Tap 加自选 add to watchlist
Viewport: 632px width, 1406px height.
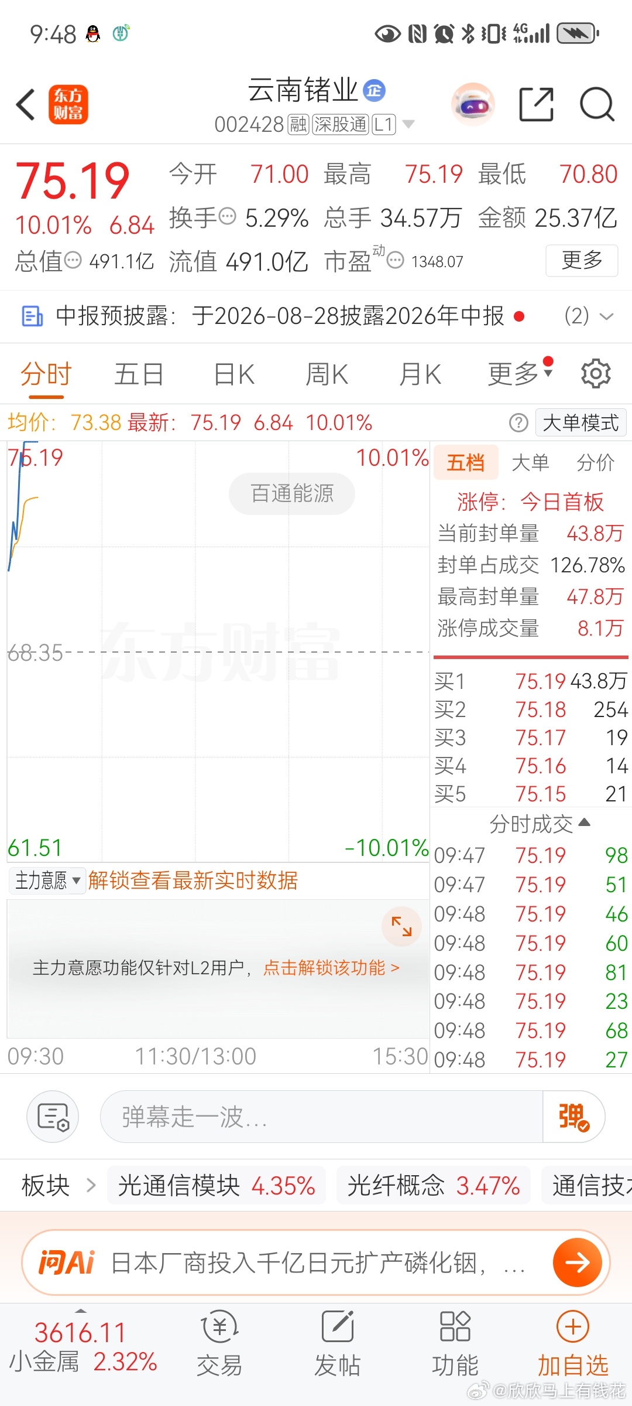point(573,1343)
